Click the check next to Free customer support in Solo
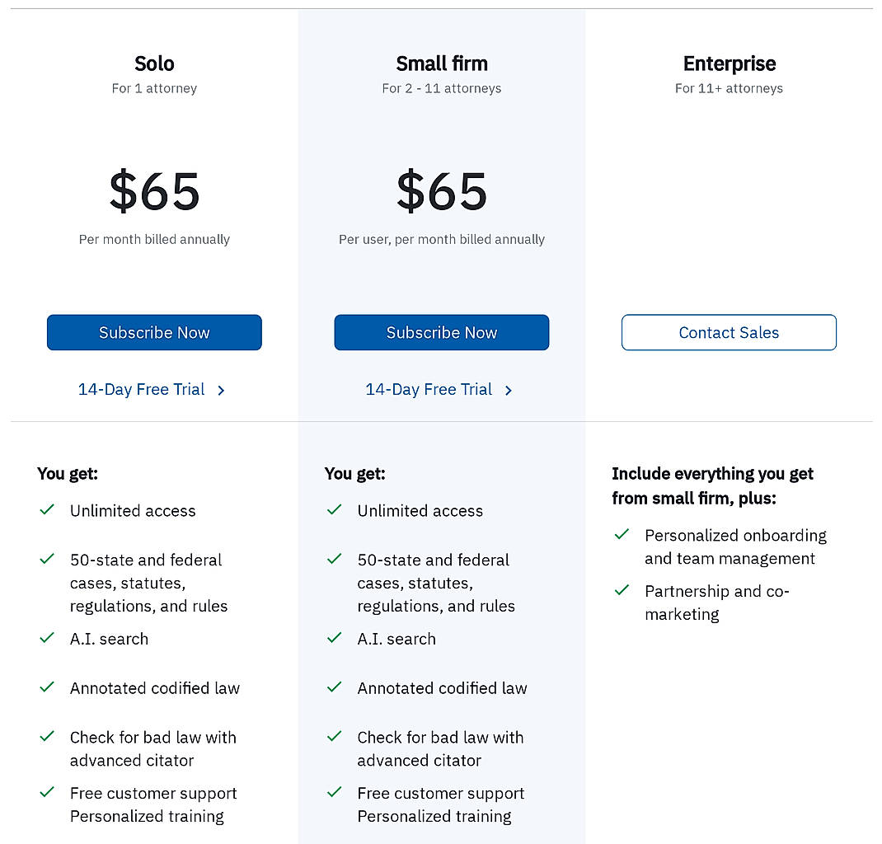The image size is (882, 844). click(x=47, y=792)
